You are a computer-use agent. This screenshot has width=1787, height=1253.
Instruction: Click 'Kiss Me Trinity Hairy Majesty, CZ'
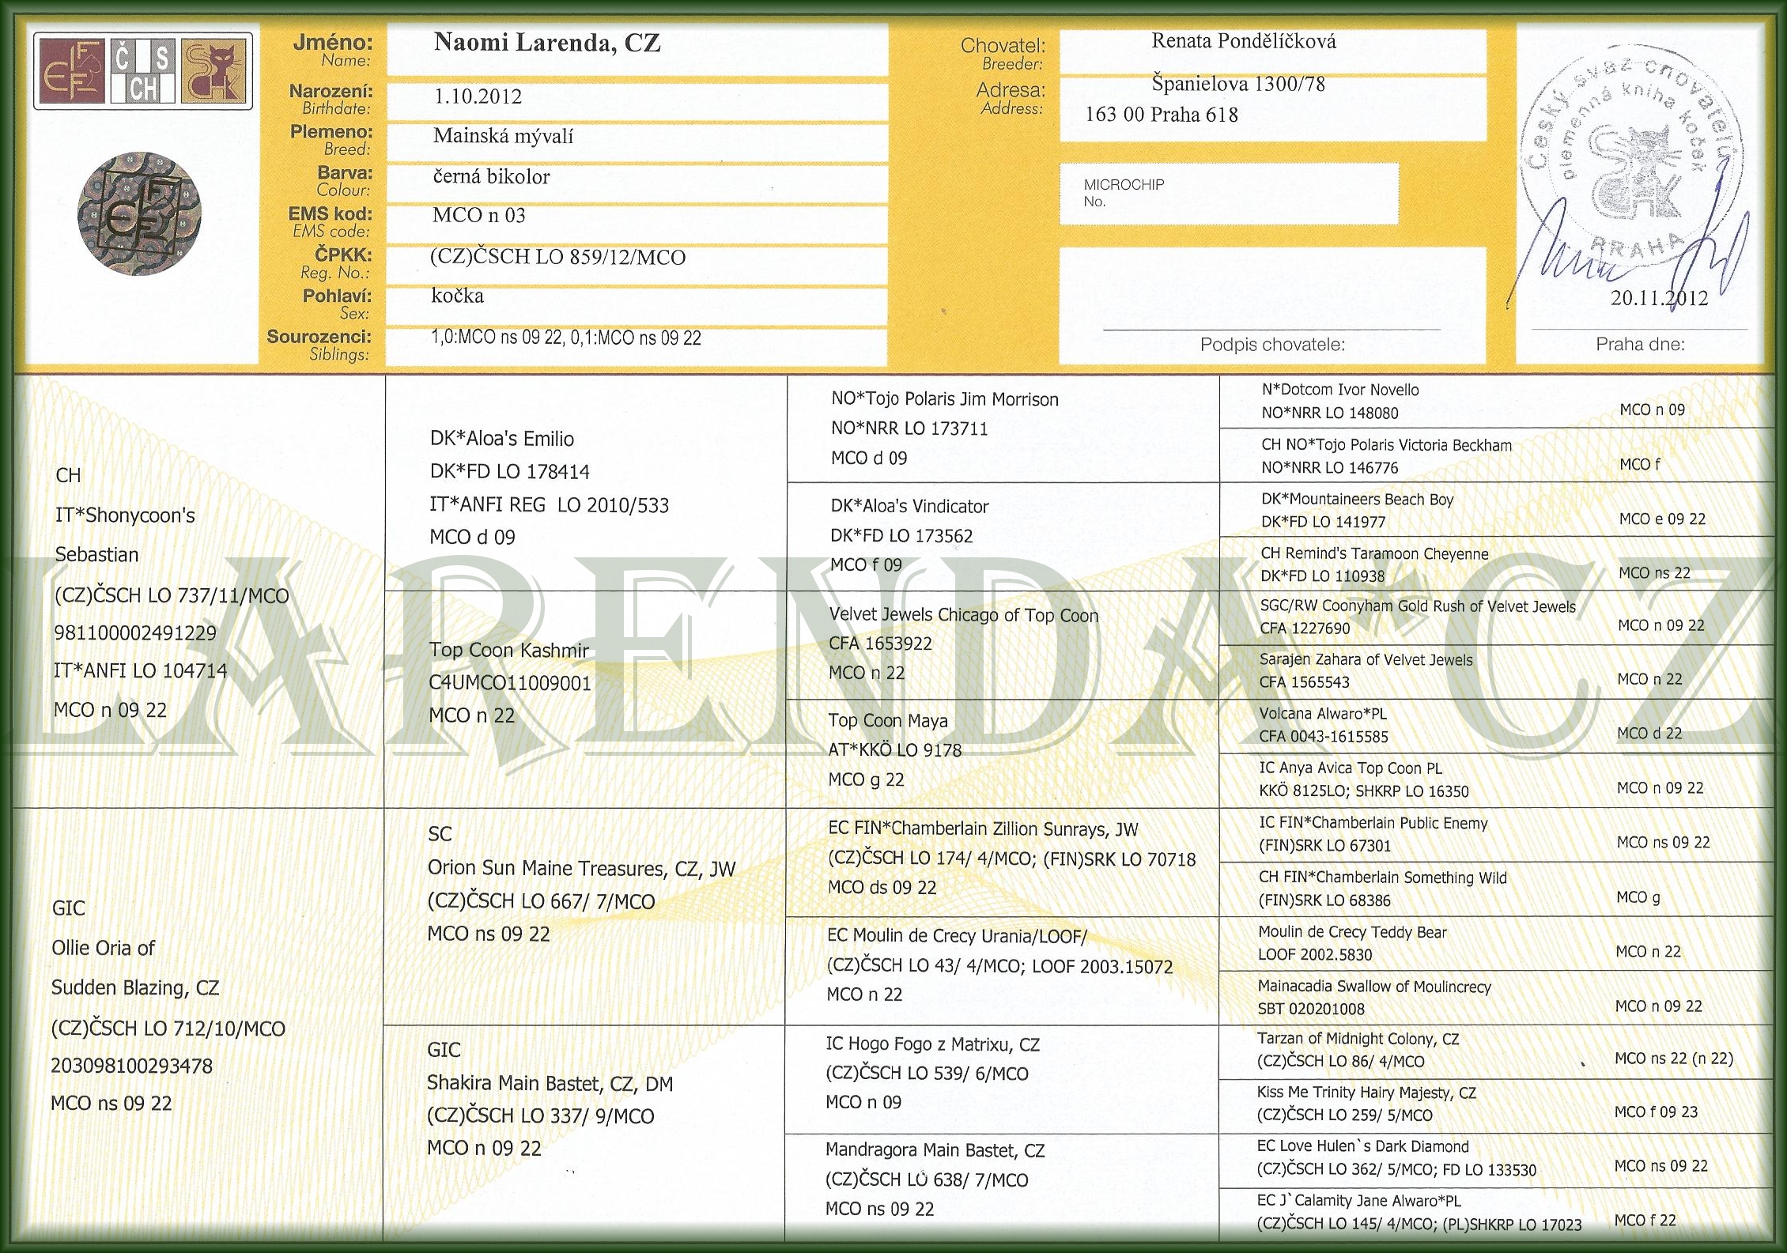point(1367,1093)
